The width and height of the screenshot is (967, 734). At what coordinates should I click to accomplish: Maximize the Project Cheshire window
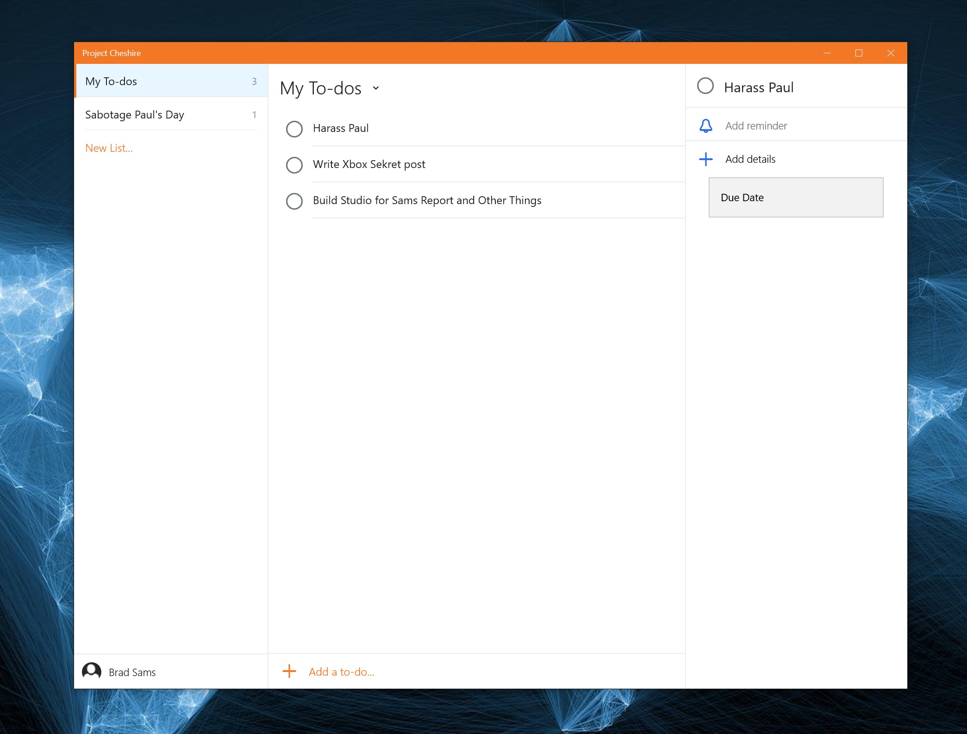pyautogui.click(x=859, y=53)
